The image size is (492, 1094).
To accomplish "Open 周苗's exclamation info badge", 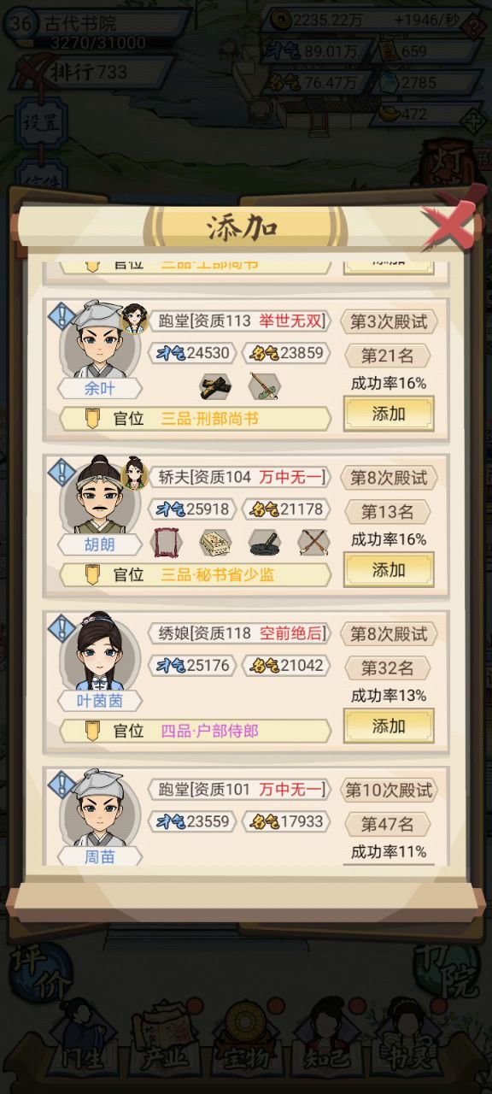I will (x=61, y=785).
